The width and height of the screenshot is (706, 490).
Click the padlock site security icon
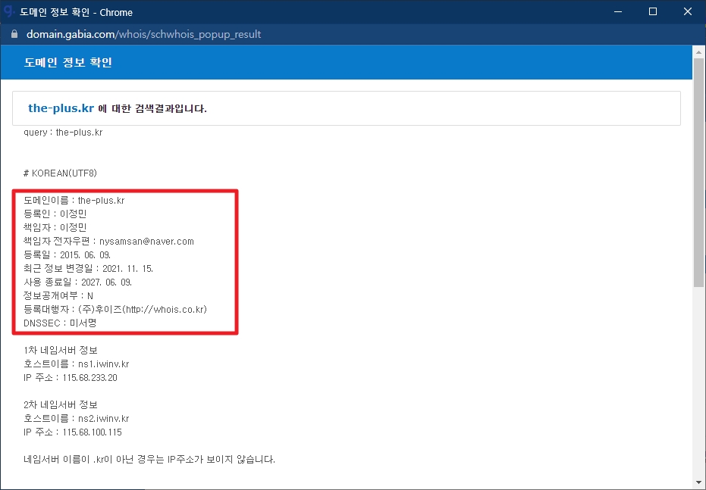14,35
